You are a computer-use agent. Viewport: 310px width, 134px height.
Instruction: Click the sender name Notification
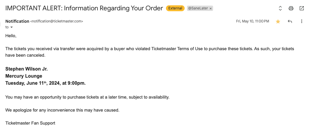coord(17,21)
